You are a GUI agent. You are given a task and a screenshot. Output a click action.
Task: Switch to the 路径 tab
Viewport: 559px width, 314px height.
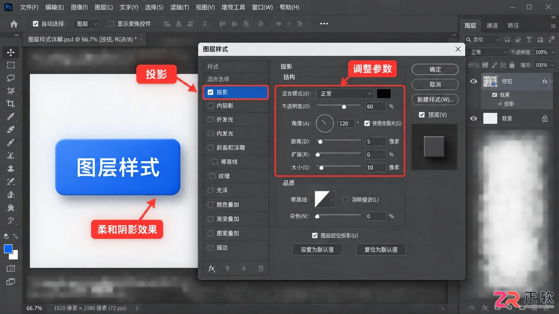(x=513, y=26)
